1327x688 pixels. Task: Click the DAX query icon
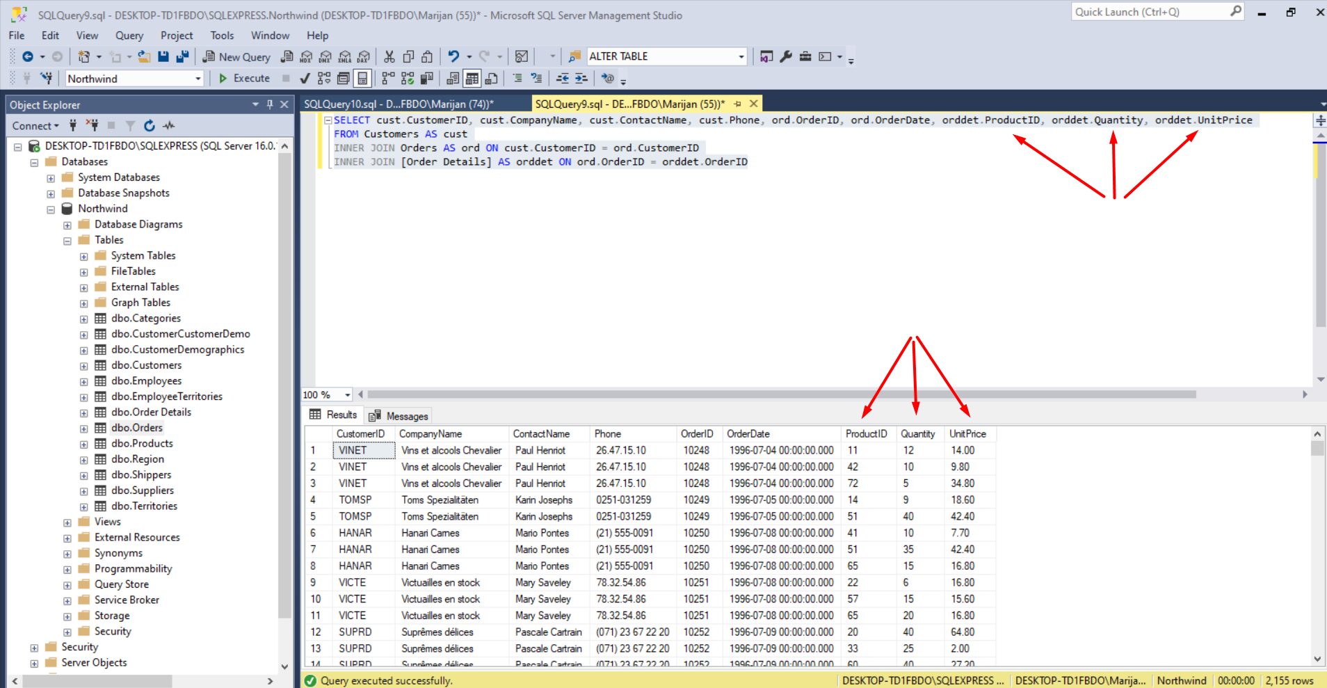tap(364, 57)
